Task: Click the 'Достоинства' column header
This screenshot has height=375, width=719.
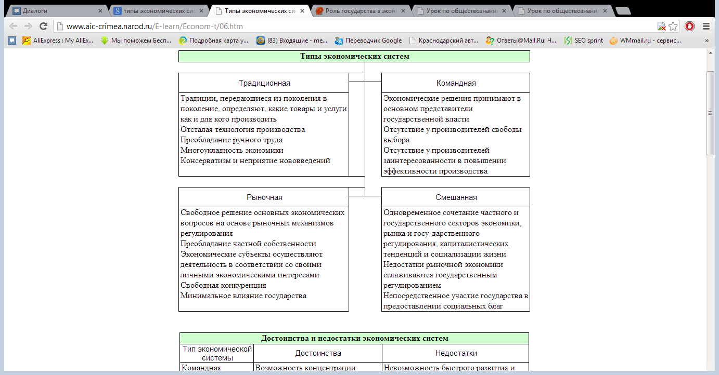Action: coord(318,353)
